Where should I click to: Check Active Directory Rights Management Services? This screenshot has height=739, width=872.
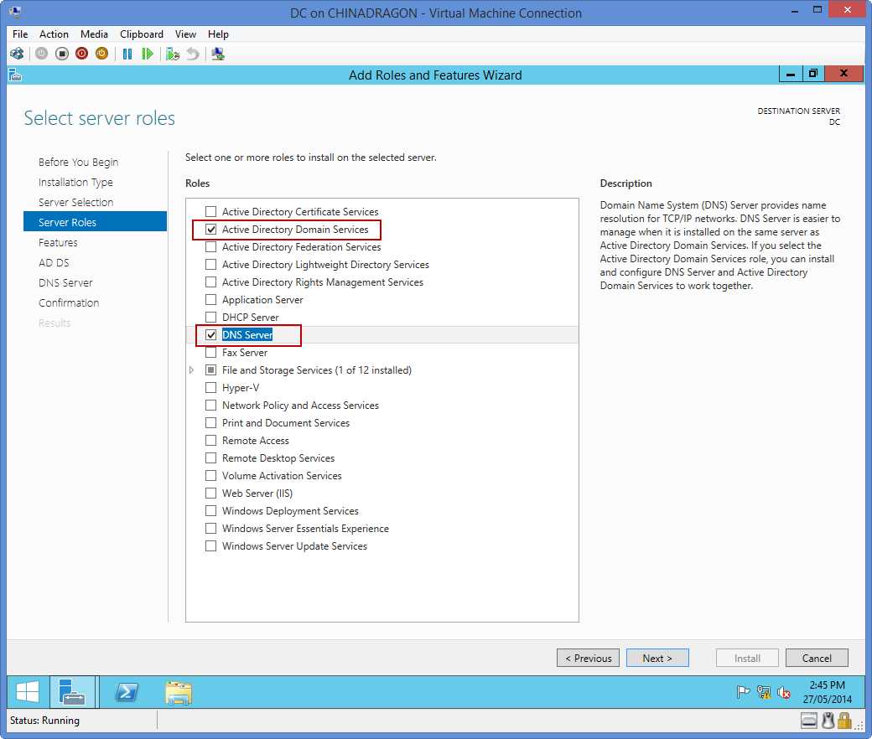tap(210, 282)
